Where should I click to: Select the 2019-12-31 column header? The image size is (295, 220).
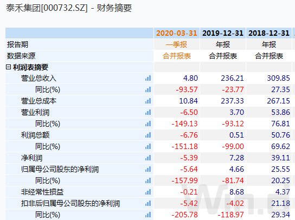coord(223,33)
